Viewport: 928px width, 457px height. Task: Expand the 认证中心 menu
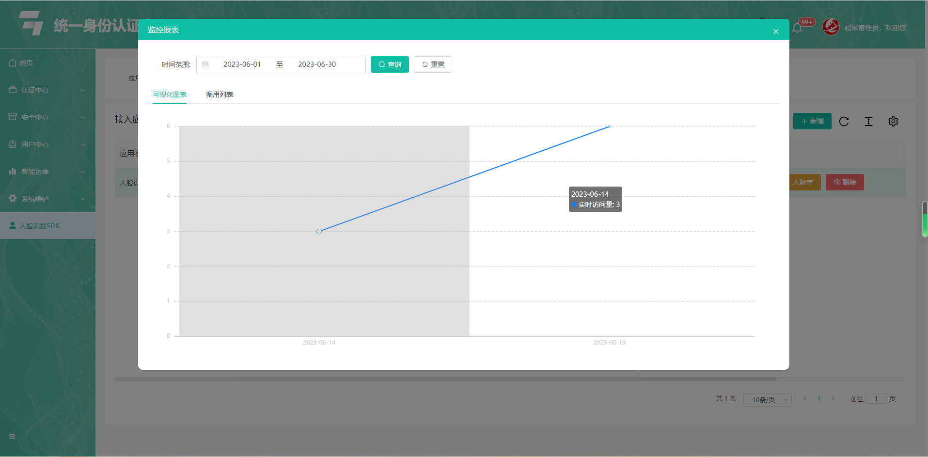tap(47, 90)
